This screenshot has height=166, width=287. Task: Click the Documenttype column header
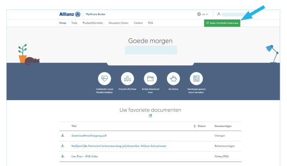pyautogui.click(x=223, y=126)
